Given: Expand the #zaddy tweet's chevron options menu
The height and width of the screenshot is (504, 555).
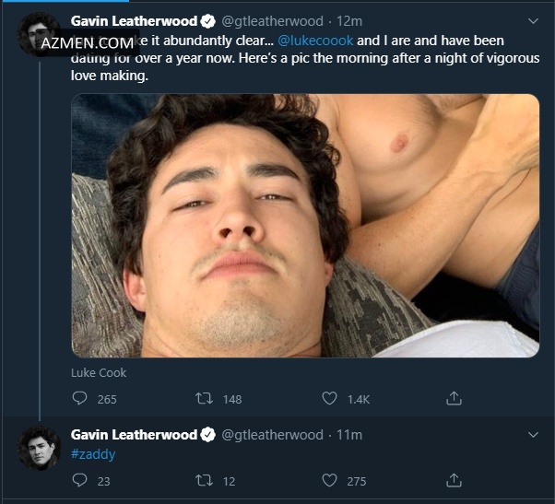Looking at the screenshot, I should click(533, 433).
